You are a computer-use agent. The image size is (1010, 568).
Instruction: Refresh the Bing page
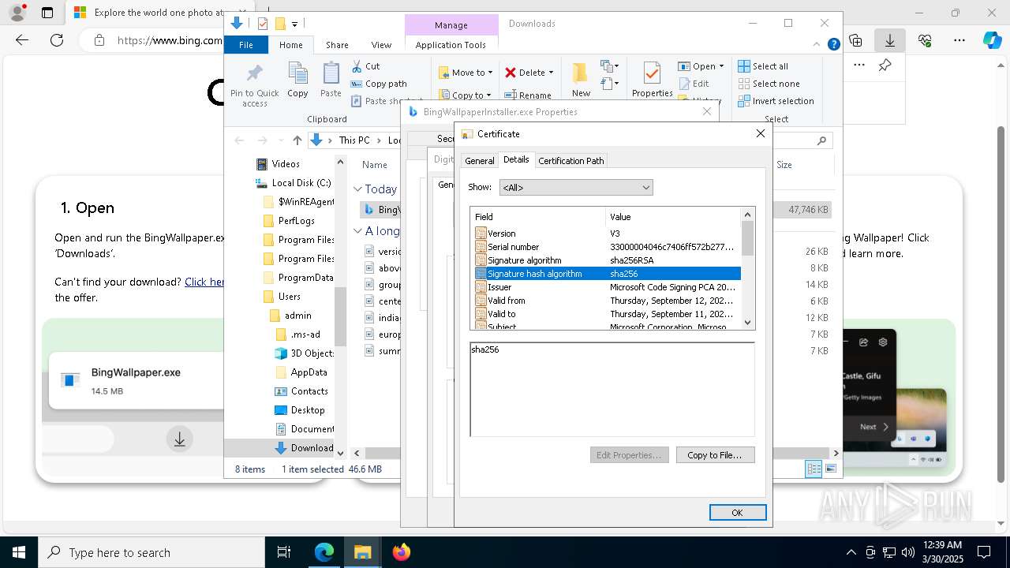point(57,40)
